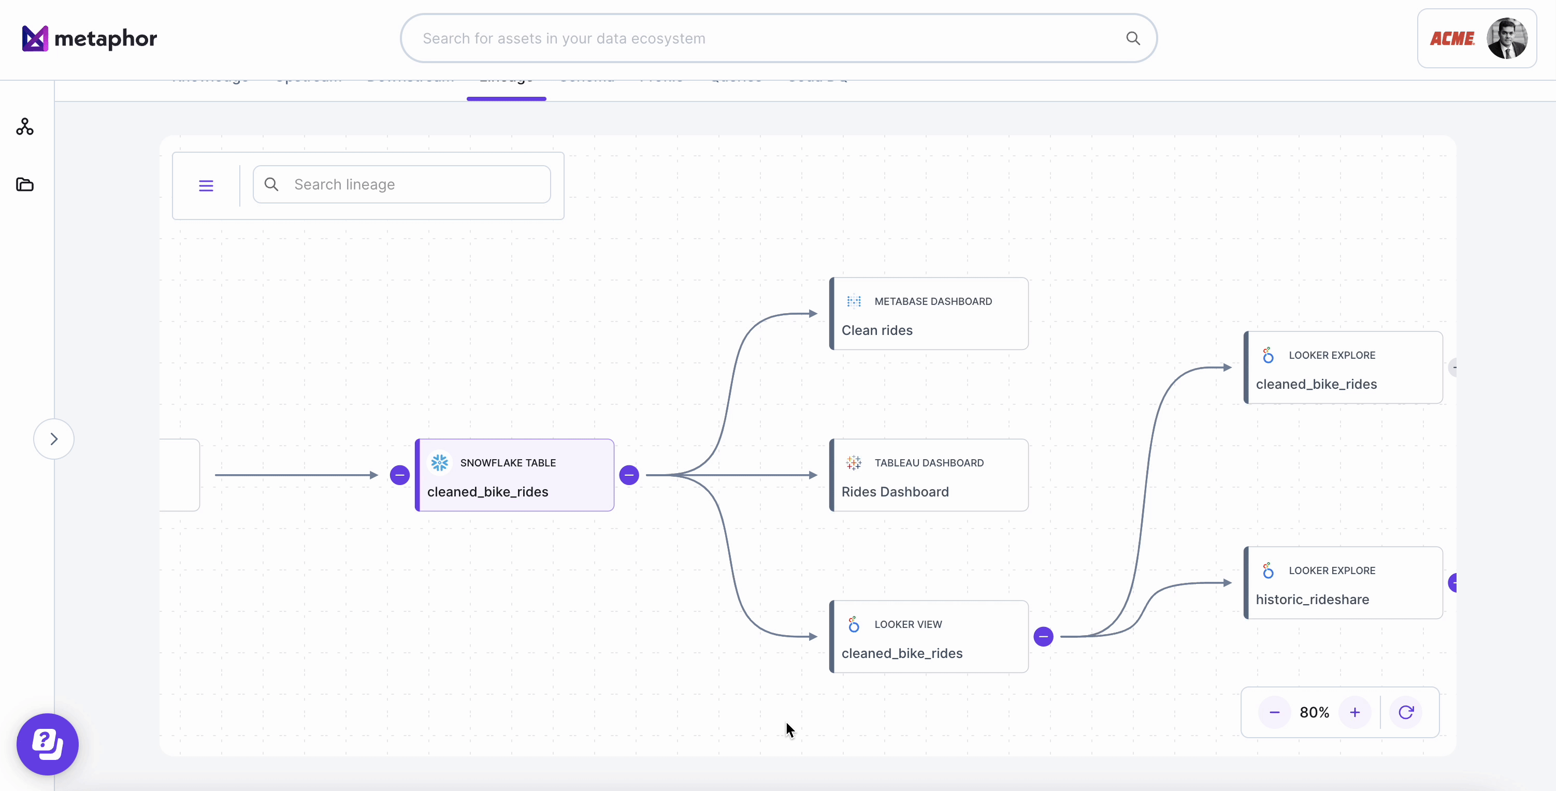Expand the left sidebar chevron
The height and width of the screenshot is (791, 1556).
pyautogui.click(x=54, y=439)
